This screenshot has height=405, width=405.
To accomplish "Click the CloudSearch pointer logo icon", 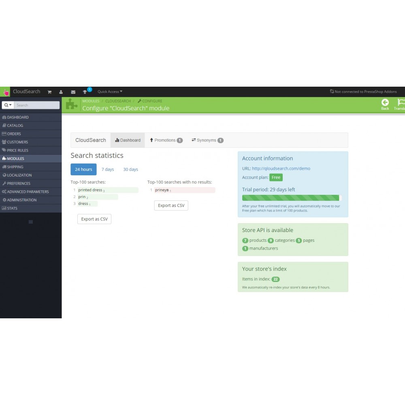I will pyautogui.click(x=5, y=92).
